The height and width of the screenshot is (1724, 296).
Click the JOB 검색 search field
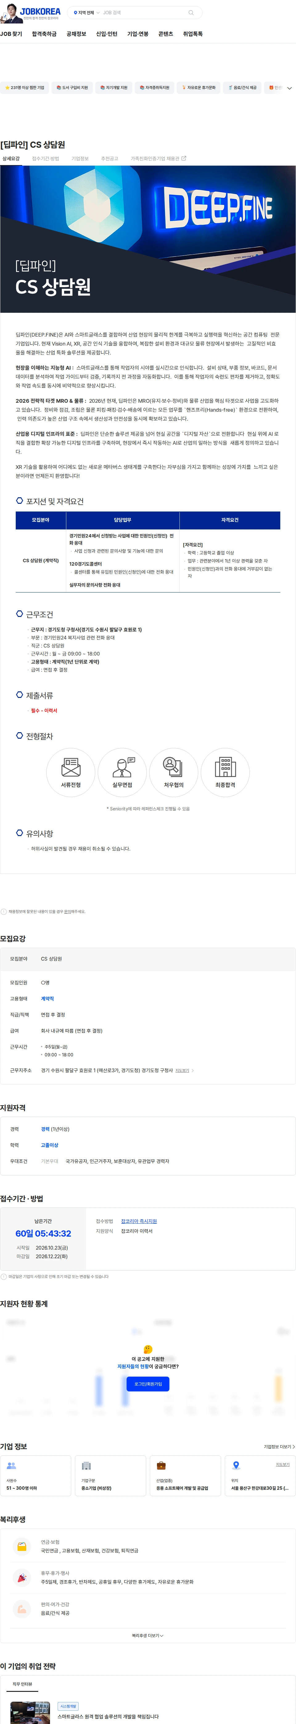144,13
